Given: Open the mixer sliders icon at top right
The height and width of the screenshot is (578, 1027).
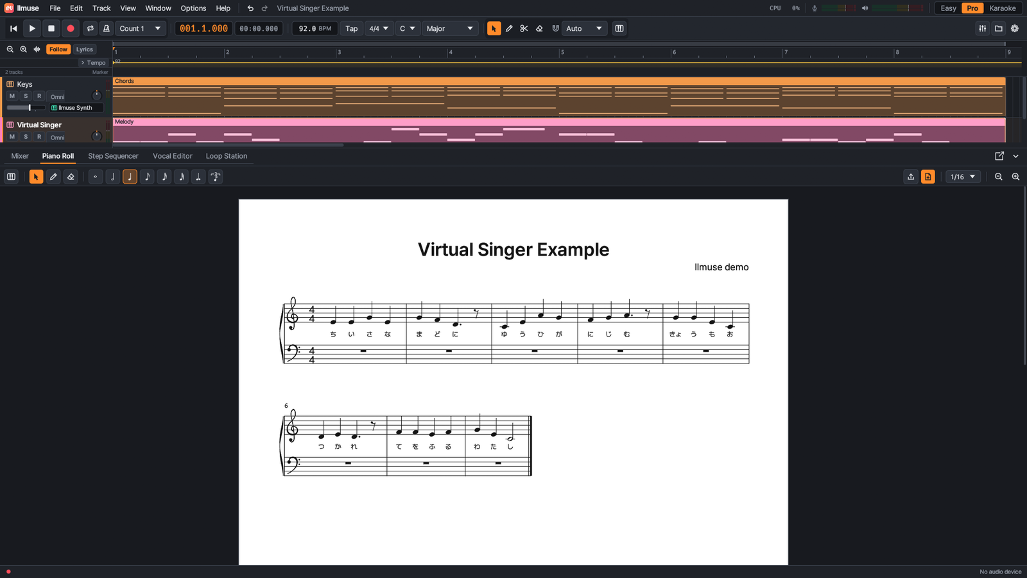Looking at the screenshot, I should (983, 28).
